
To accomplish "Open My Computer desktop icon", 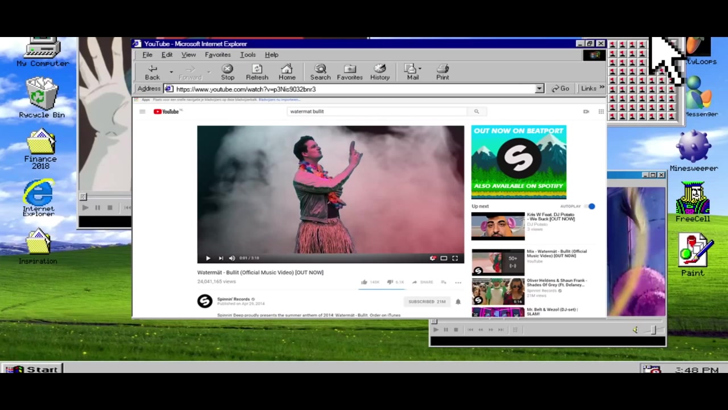I will (43, 52).
